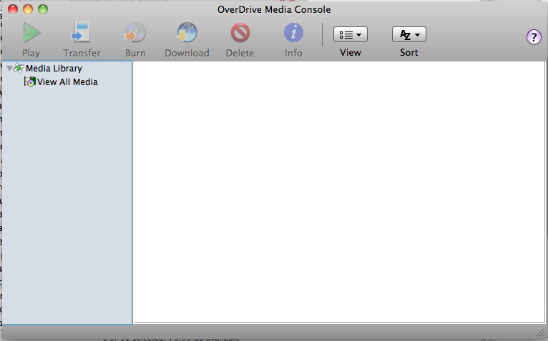Click the Media Library green icon
The height and width of the screenshot is (341, 548).
click(19, 68)
